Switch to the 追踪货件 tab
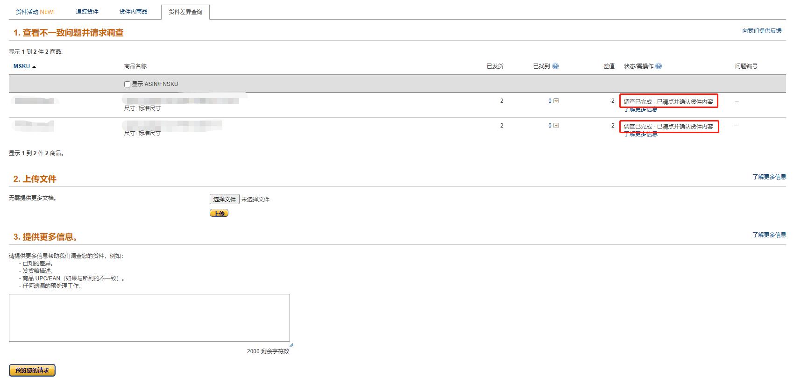 click(x=87, y=12)
